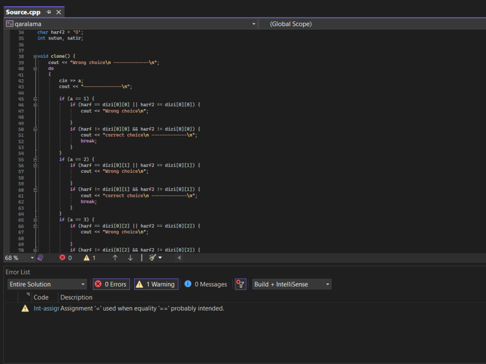Toggle the 1 Warning filter

[x=156, y=284]
